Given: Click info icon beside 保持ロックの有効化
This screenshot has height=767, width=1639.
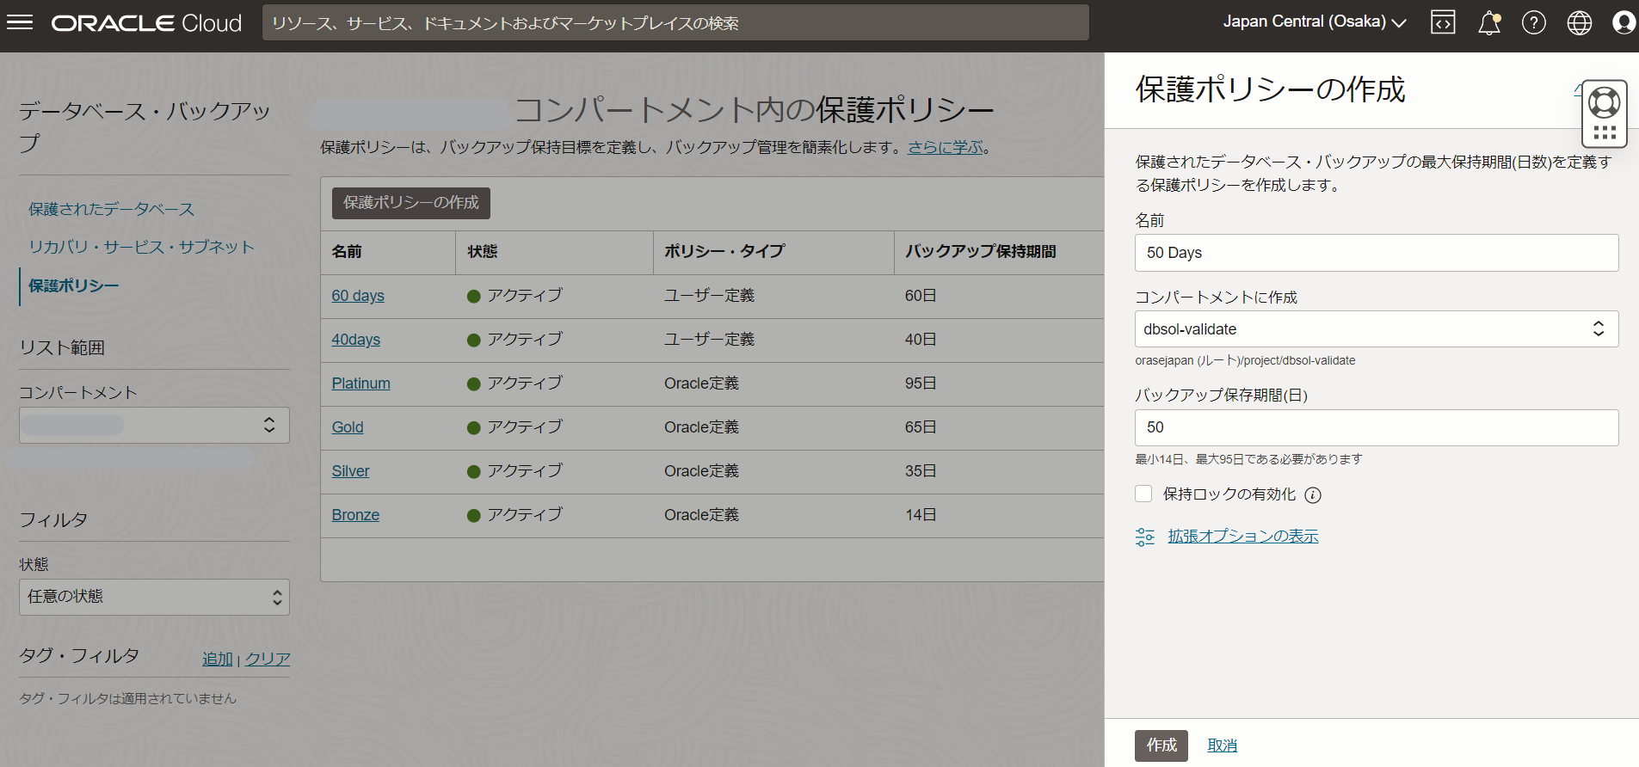Looking at the screenshot, I should pos(1312,494).
